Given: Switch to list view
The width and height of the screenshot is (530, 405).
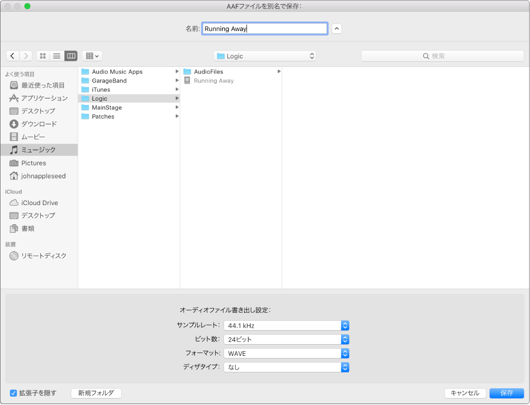Looking at the screenshot, I should (x=57, y=56).
